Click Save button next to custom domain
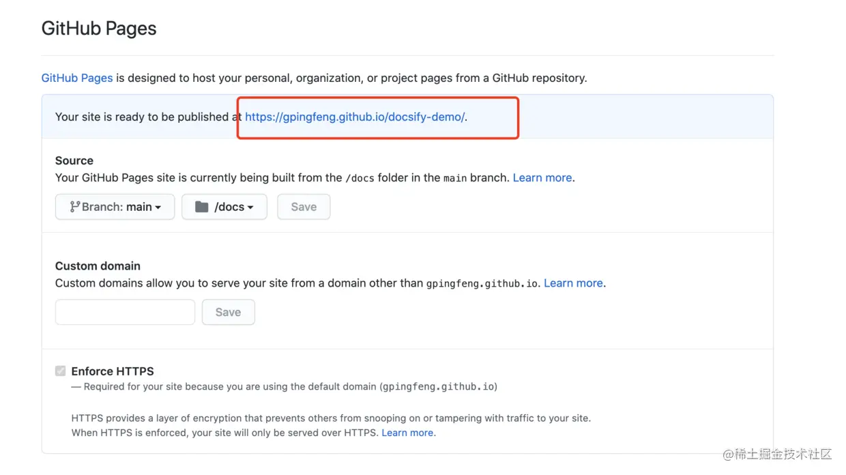Screen dimensions: 846x475 point(229,312)
